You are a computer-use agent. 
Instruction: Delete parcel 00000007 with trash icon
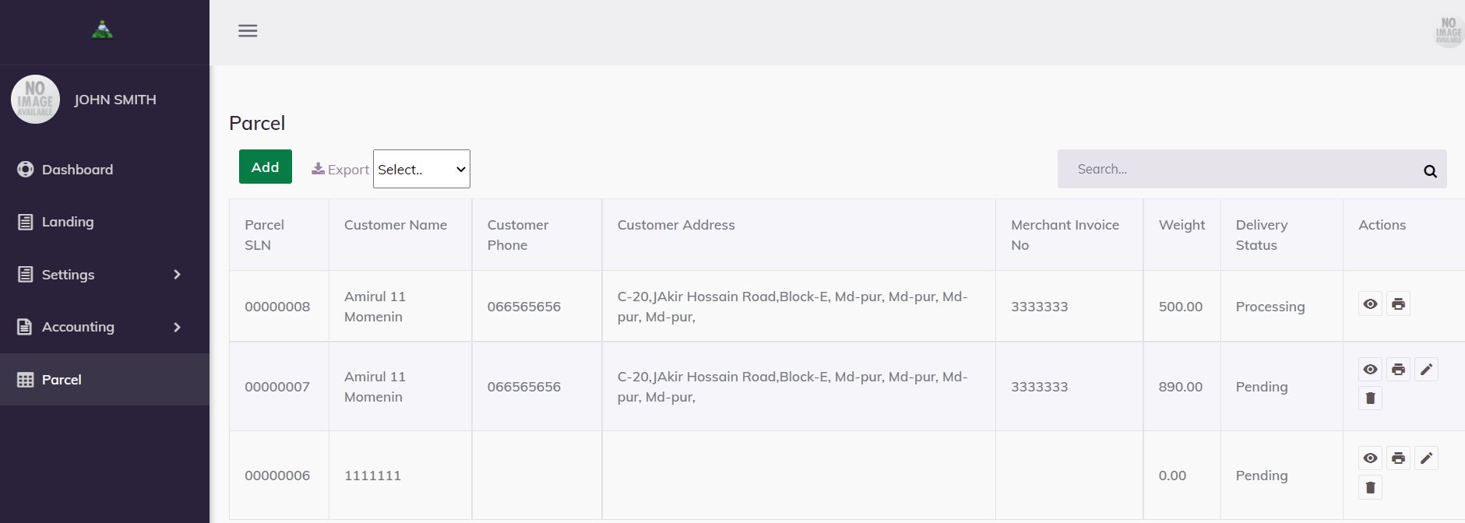pyautogui.click(x=1370, y=398)
